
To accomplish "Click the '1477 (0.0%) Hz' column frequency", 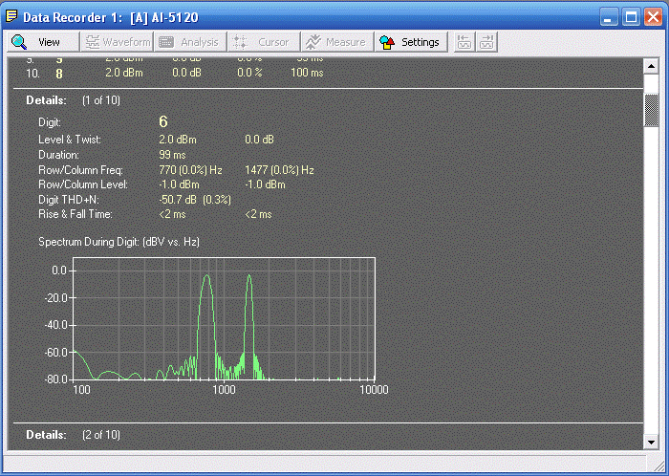I will coord(279,170).
